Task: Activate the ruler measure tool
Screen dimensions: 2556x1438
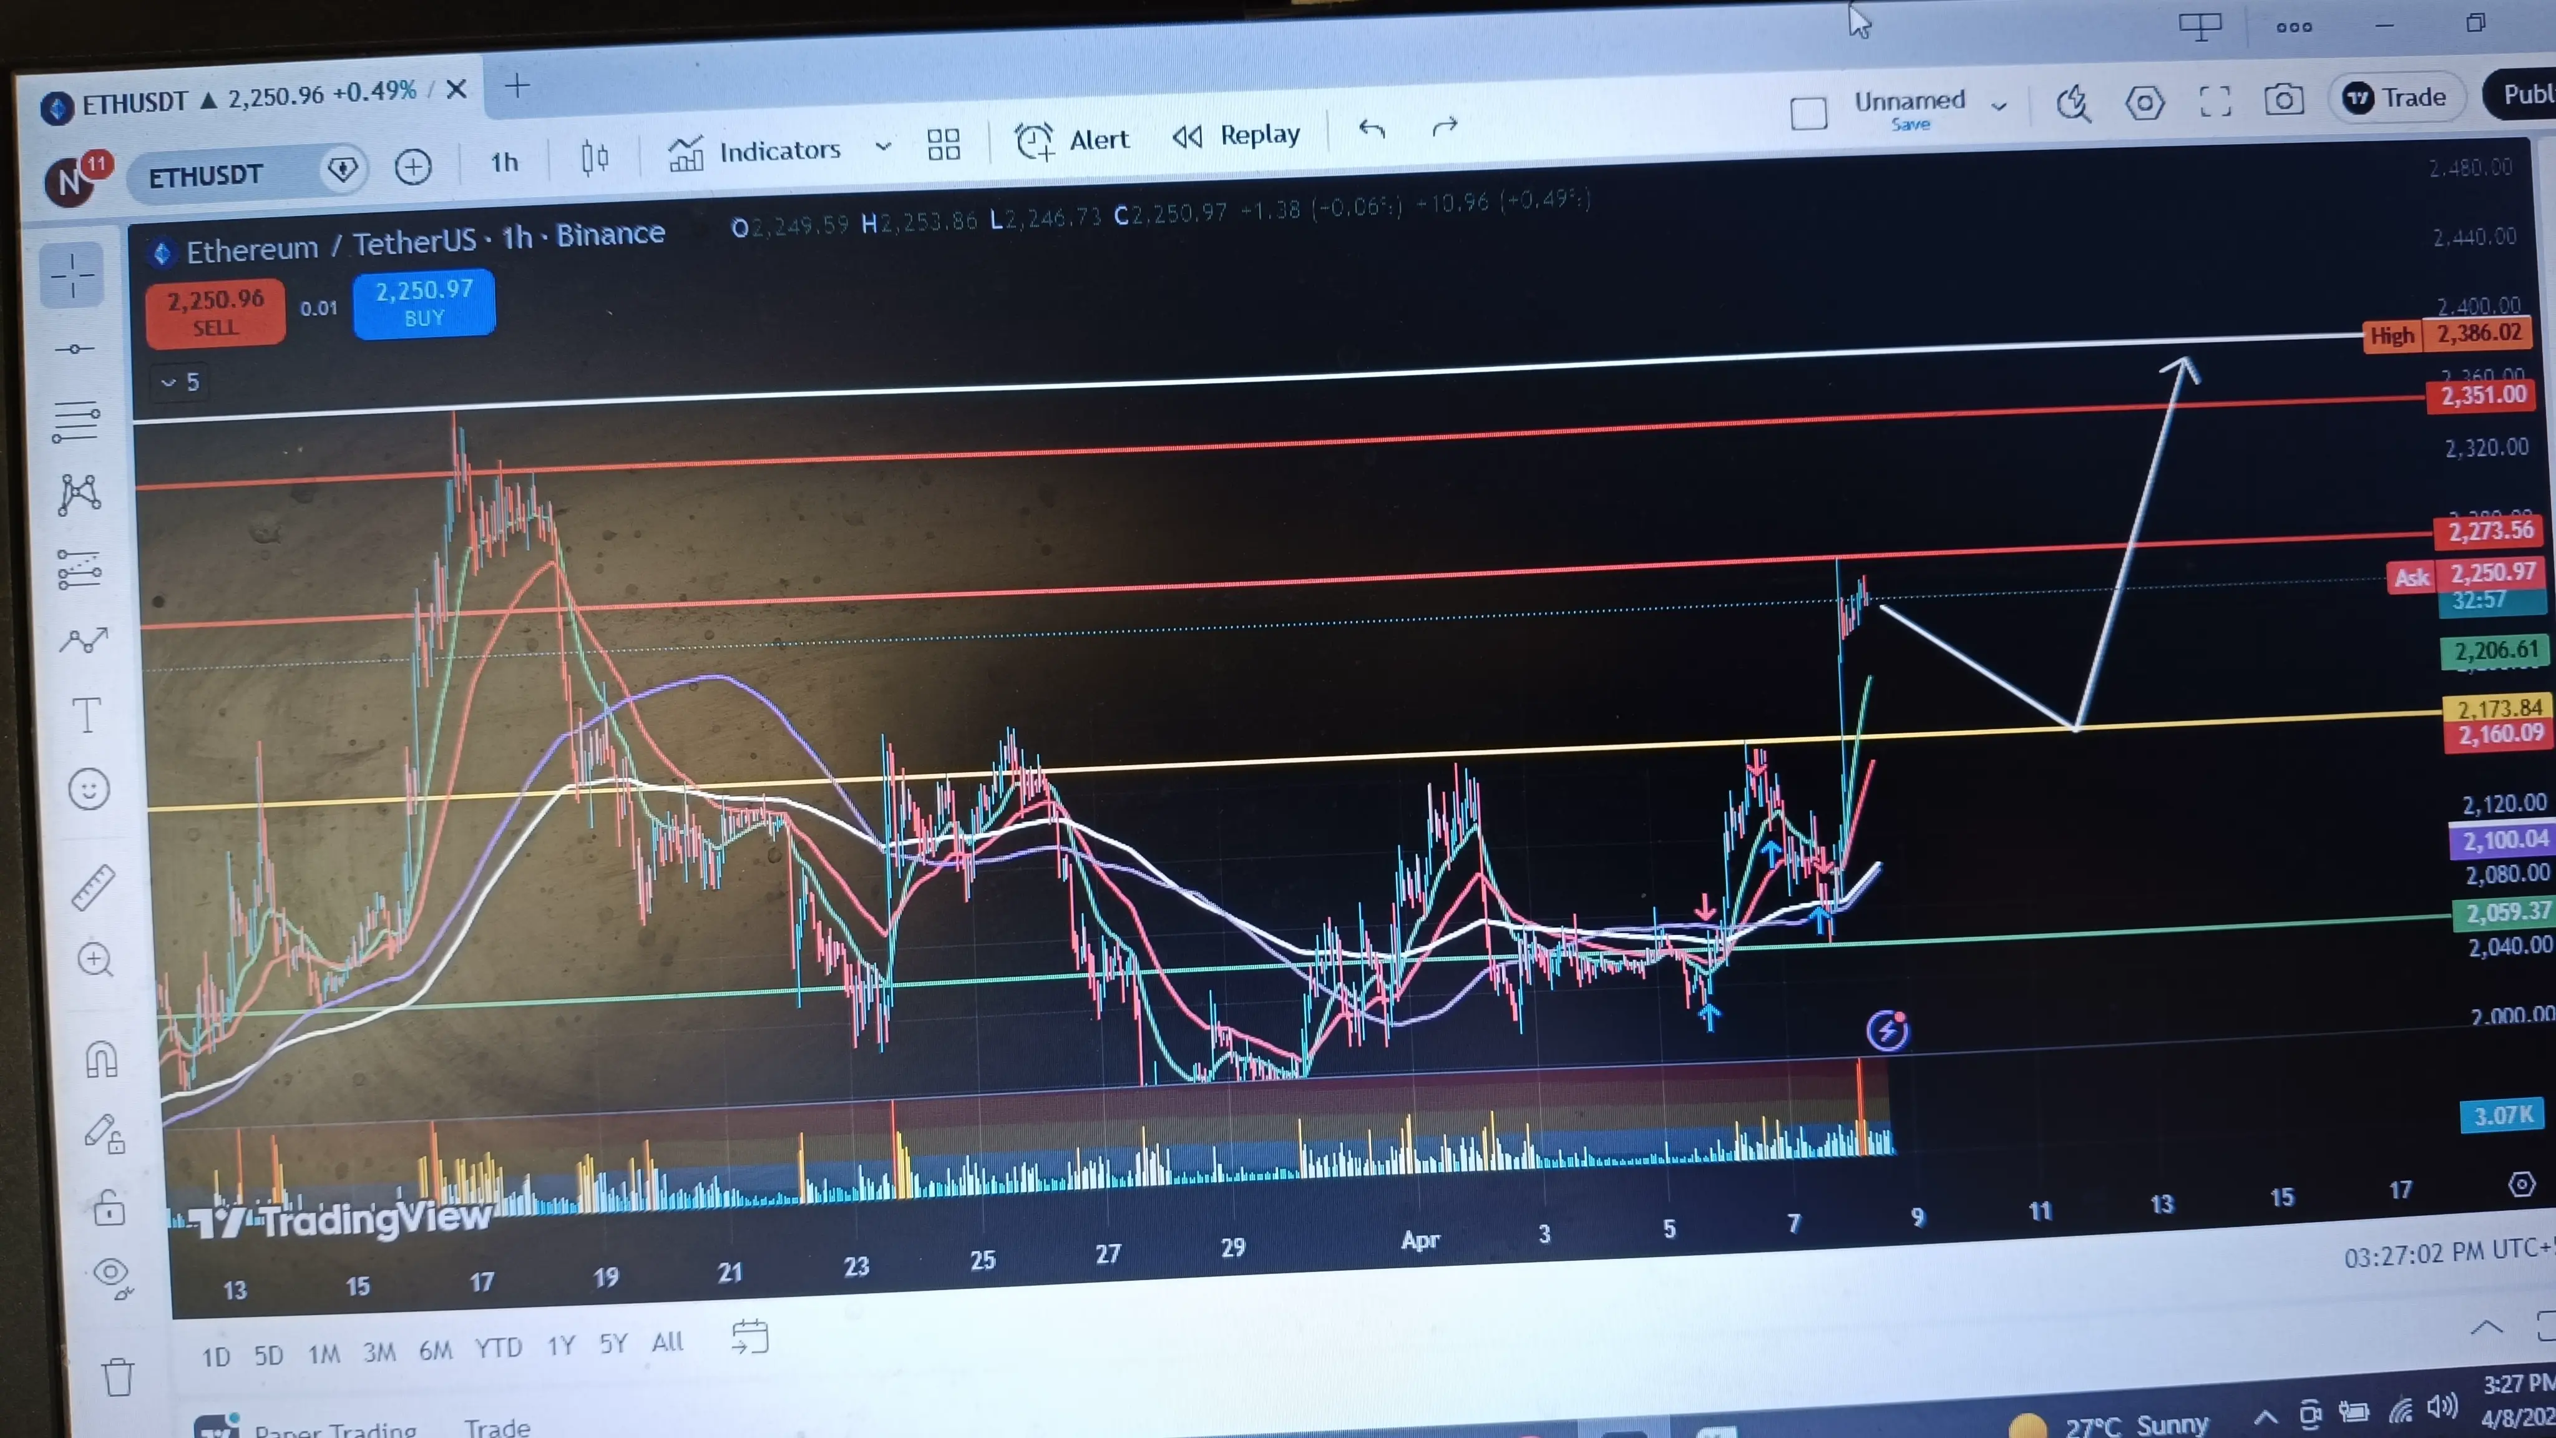Action: (x=94, y=886)
